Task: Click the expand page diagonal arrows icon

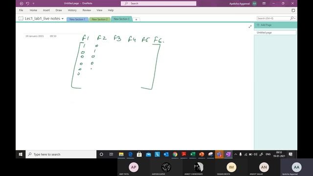Action: click(x=250, y=26)
